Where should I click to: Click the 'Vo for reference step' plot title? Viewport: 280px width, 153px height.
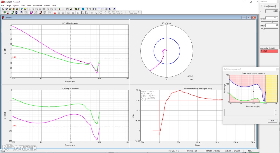point(197,89)
